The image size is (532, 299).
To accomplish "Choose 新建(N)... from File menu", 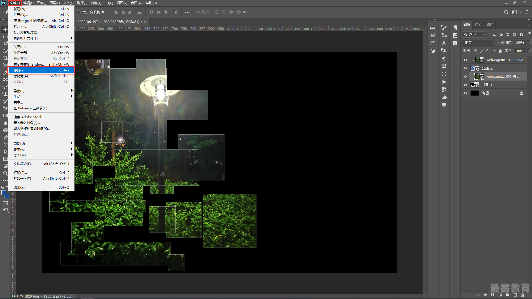I will click(x=41, y=9).
